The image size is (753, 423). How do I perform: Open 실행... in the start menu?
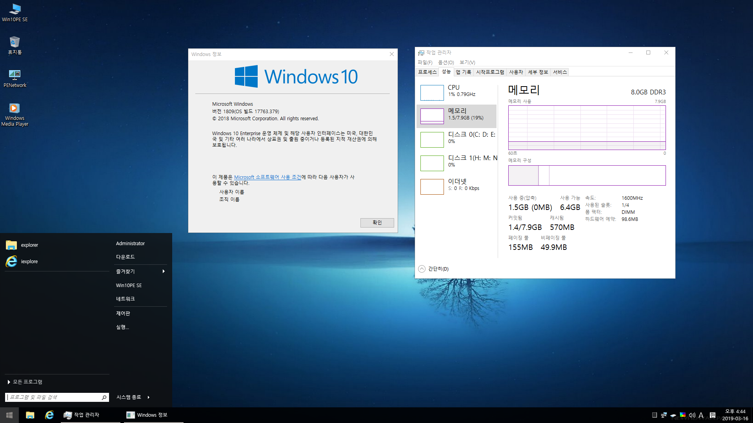[122, 327]
